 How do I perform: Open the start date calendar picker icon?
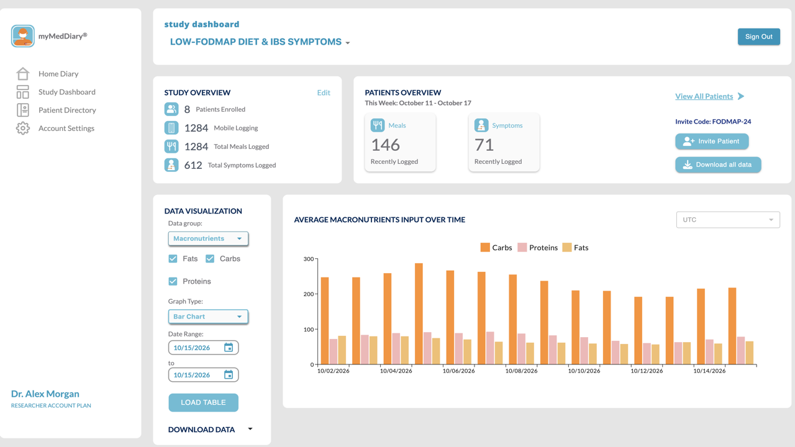229,348
